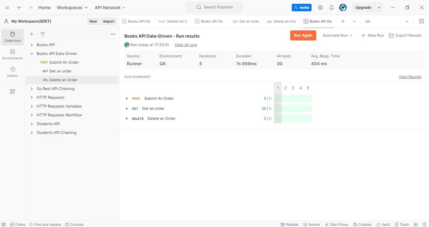Screen dimensions: 429x227
Task: Open the Upgrade dropdown arrow
Action: pyautogui.click(x=379, y=8)
